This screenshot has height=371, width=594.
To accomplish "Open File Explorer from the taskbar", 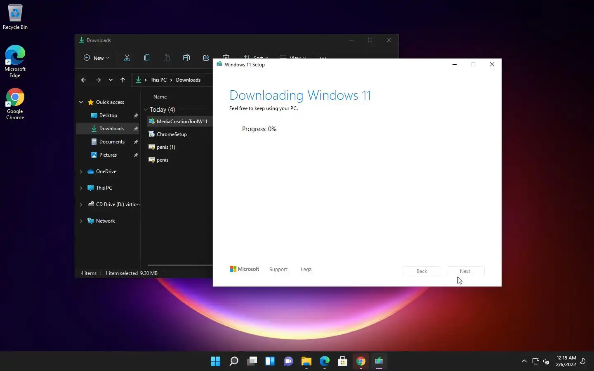I will tap(306, 362).
